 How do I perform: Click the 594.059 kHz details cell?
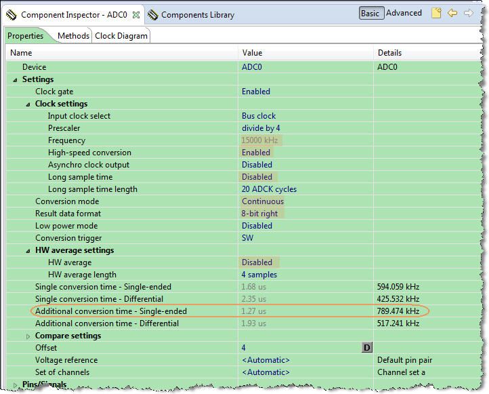(398, 287)
